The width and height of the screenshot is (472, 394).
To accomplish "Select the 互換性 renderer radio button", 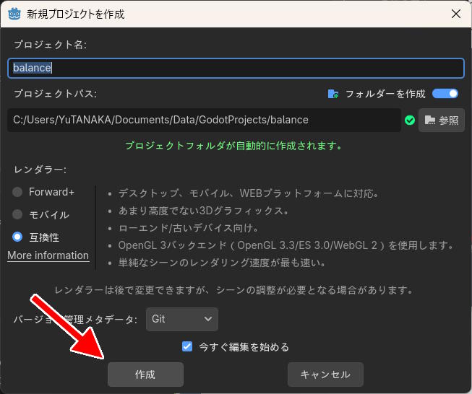I will point(18,237).
